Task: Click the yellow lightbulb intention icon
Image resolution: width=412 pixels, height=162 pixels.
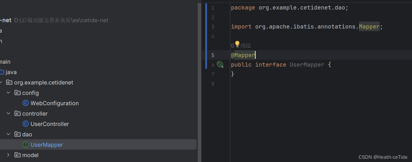Action: [237, 44]
